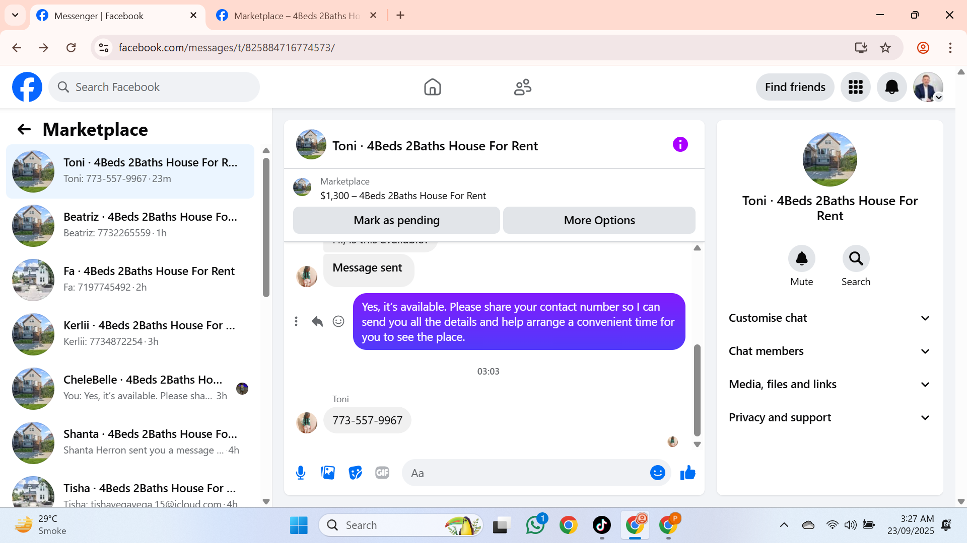Click the browser address bar URL
The height and width of the screenshot is (543, 967).
point(227,48)
